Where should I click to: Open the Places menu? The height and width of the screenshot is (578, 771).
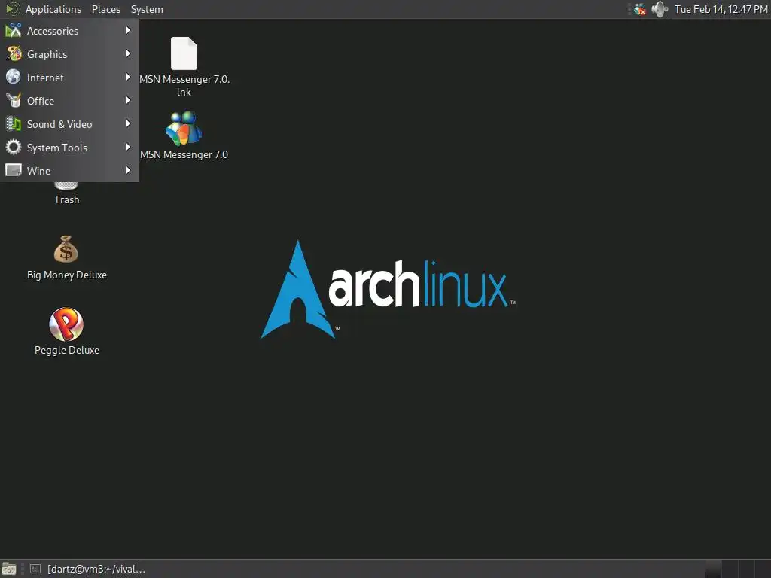105,9
